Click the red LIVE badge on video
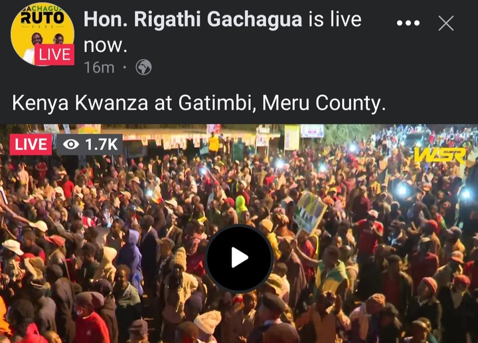Image resolution: width=478 pixels, height=343 pixels. (x=31, y=145)
